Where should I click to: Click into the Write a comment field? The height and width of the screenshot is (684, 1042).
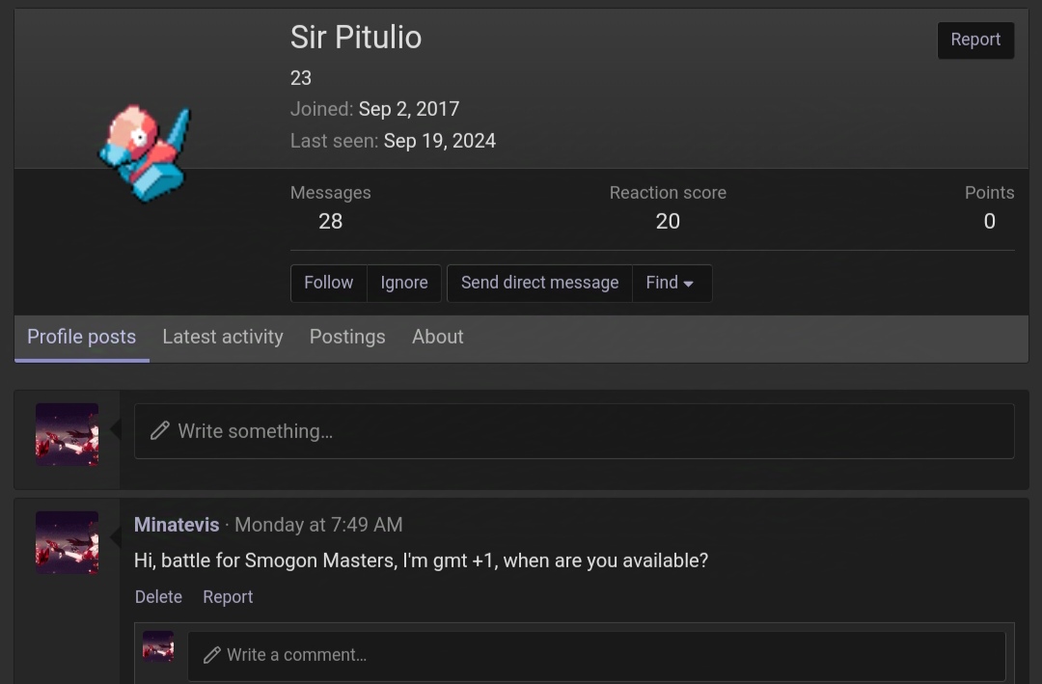coord(596,655)
